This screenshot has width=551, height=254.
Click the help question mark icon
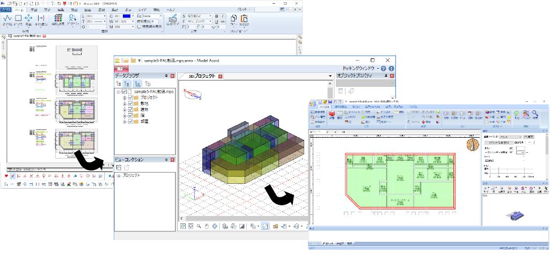tap(384, 69)
